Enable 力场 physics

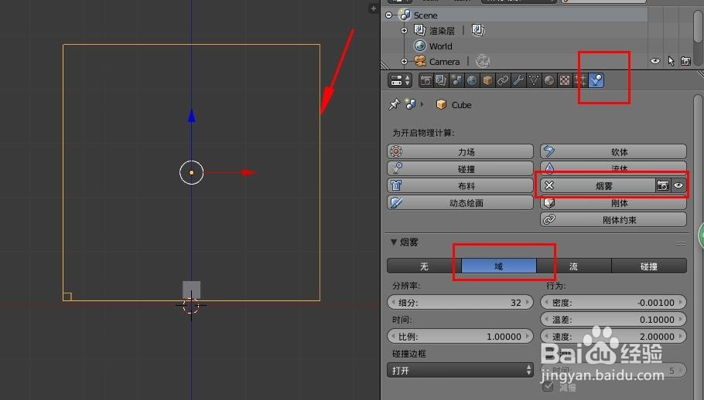460,151
